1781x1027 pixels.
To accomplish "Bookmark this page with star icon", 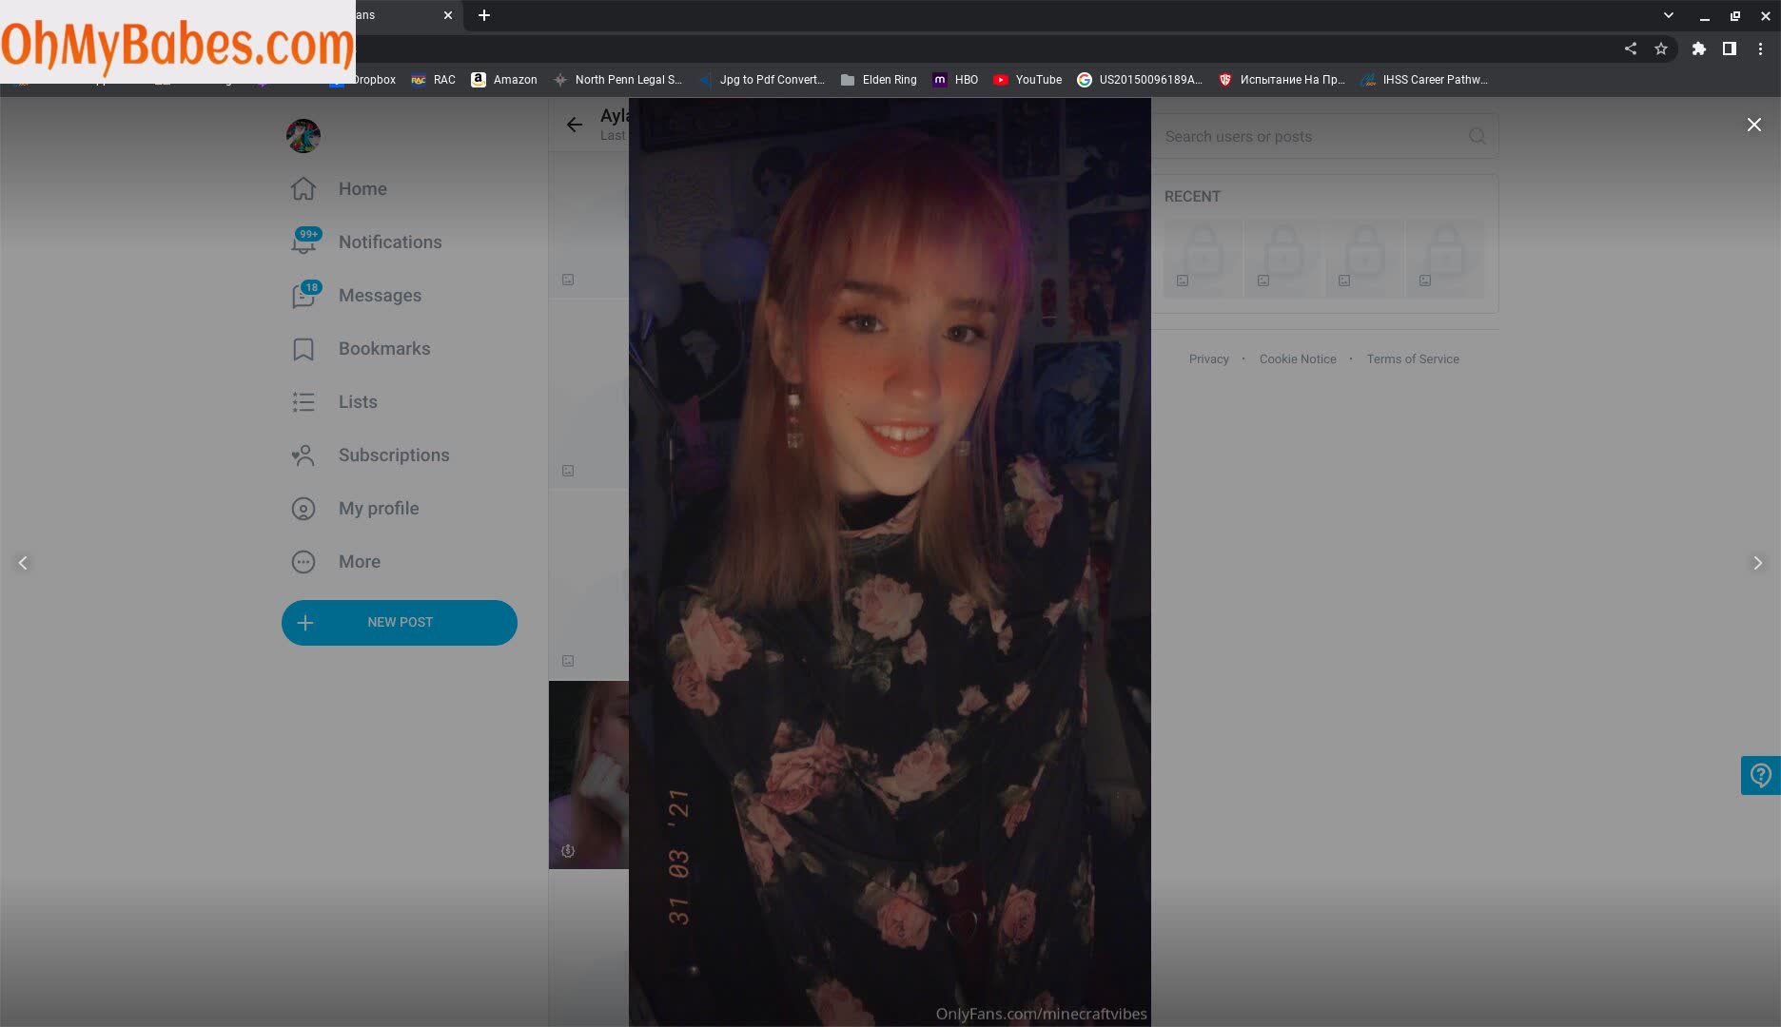I will pos(1661,48).
